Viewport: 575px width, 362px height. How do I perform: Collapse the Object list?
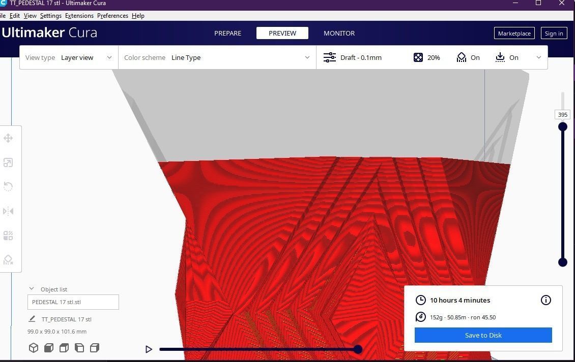click(32, 289)
